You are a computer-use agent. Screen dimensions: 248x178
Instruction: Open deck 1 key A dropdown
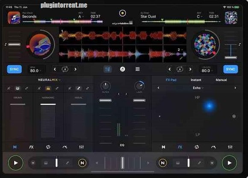pyautogui.click(x=81, y=16)
